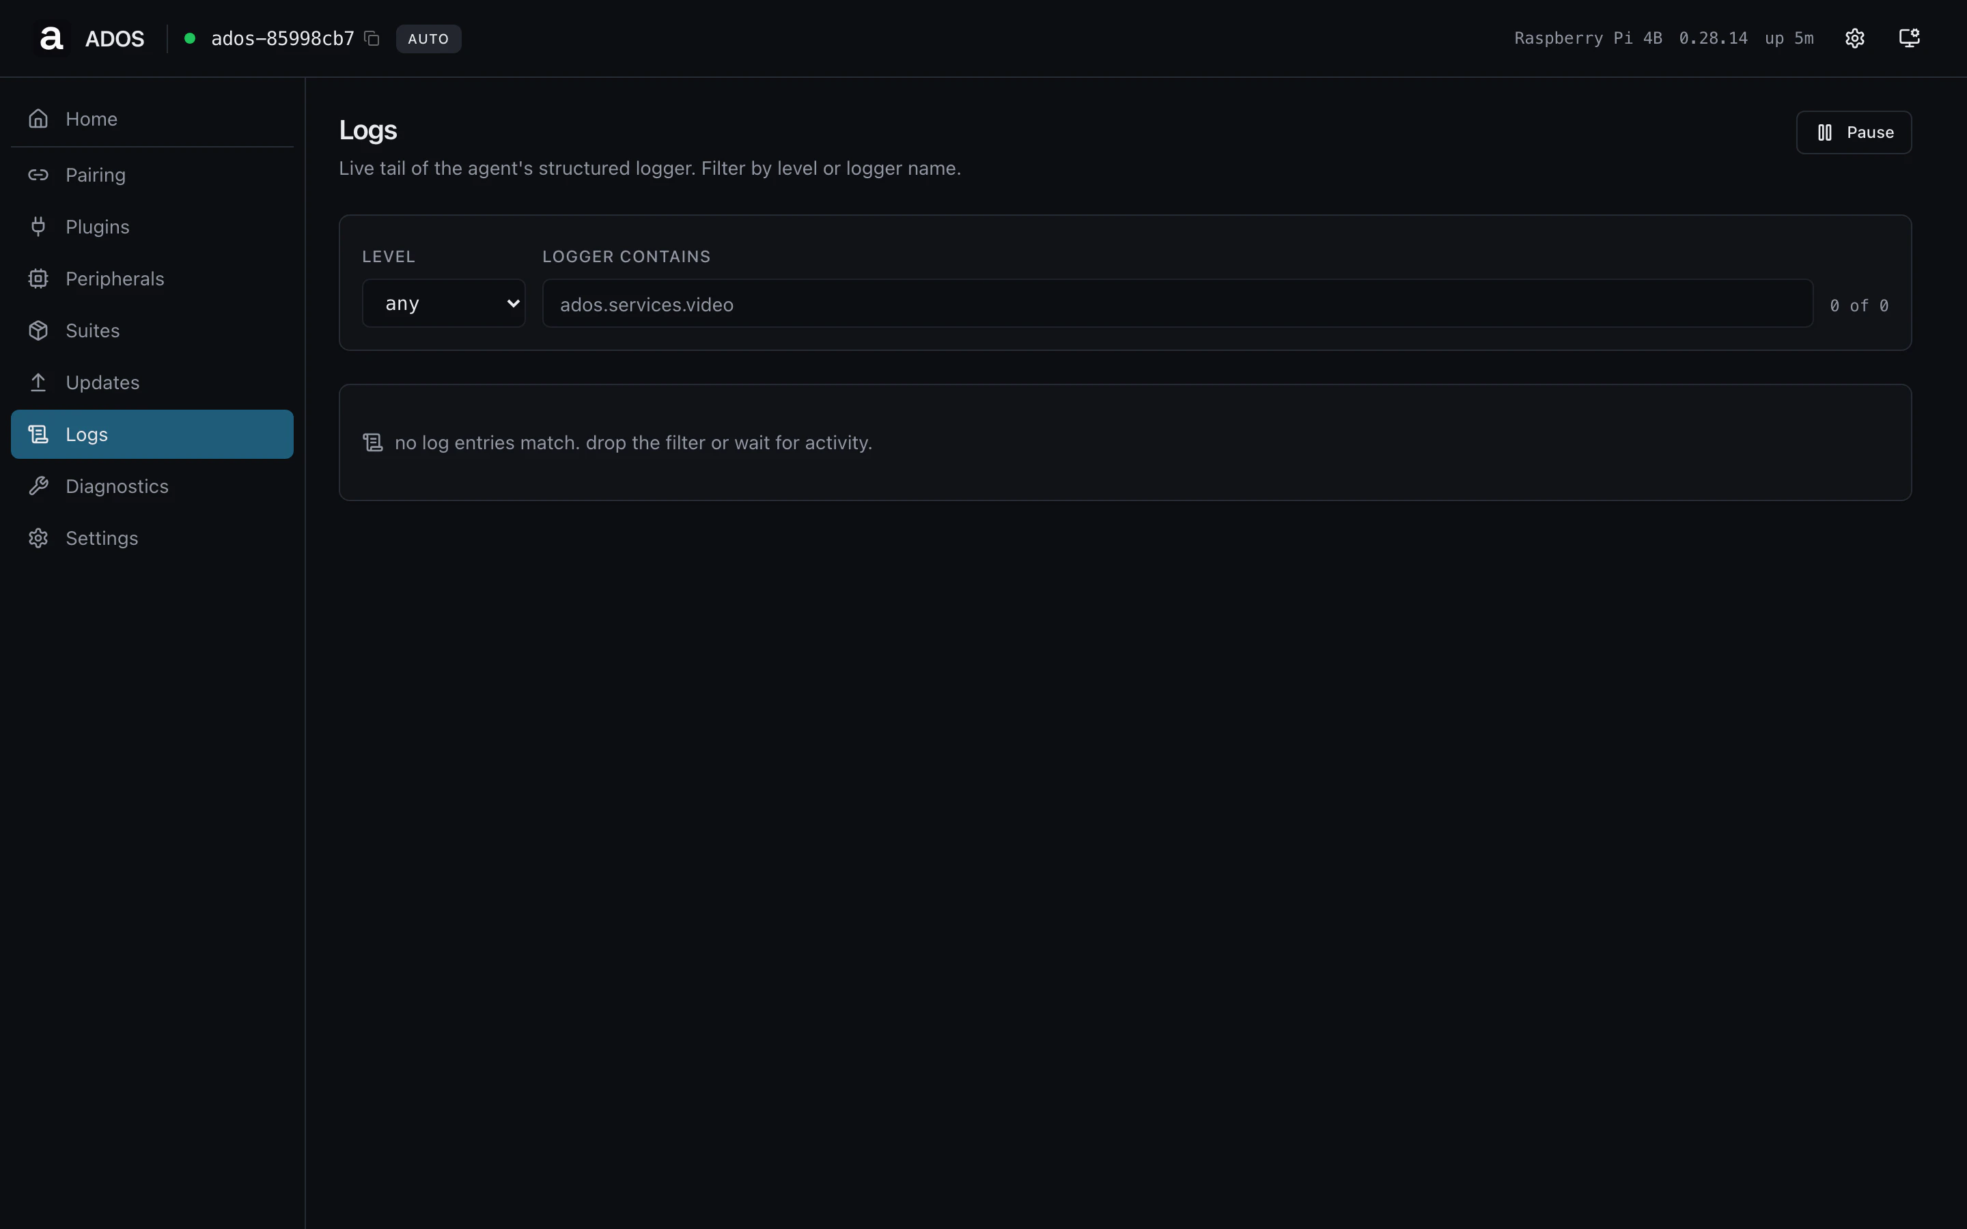Click the "Live tail of the agent's structured logger" description
The height and width of the screenshot is (1229, 1967).
tap(650, 168)
